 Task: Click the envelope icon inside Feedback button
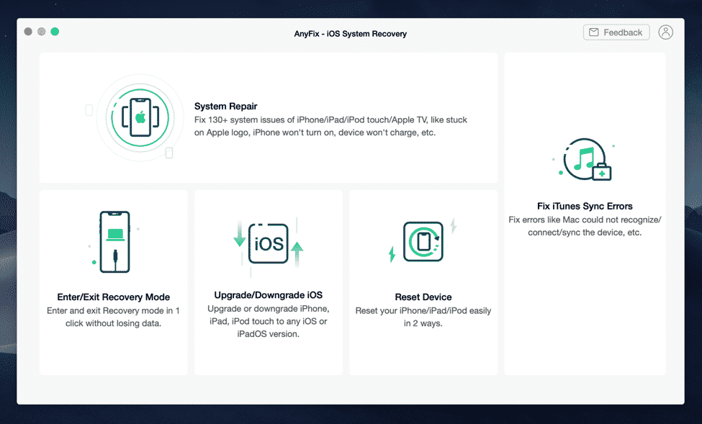pyautogui.click(x=594, y=32)
